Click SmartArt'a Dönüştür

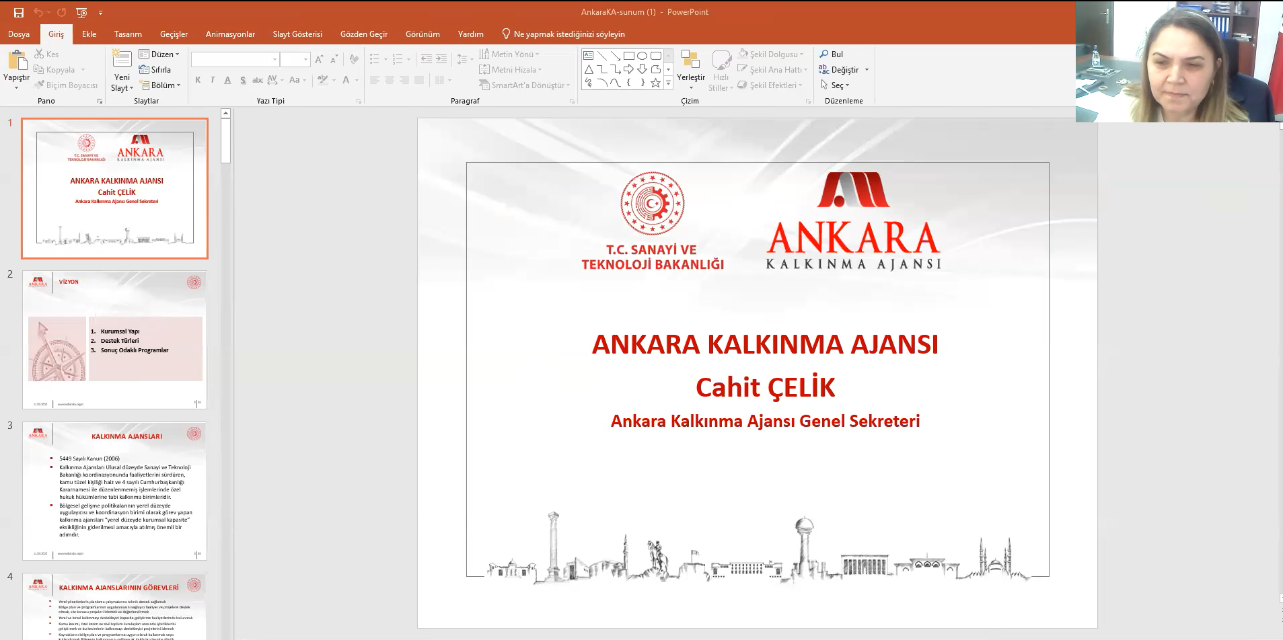[525, 85]
